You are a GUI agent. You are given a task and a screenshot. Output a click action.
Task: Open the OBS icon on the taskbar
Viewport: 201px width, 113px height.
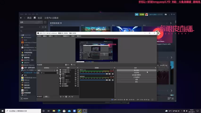pyautogui.click(x=85, y=111)
